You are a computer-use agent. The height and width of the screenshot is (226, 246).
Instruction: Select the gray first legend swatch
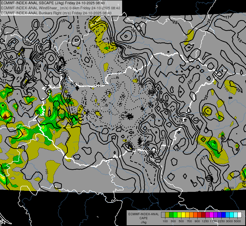point(163,215)
